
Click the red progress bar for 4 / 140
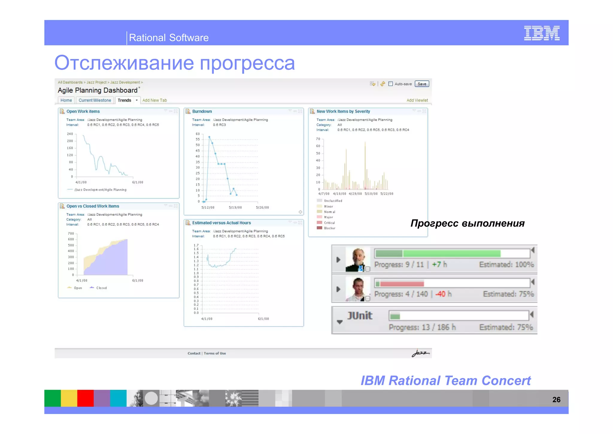click(x=452, y=284)
